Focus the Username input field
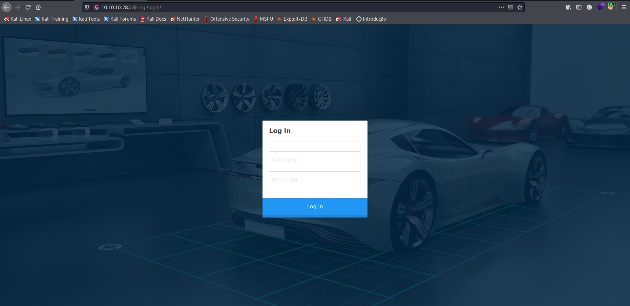This screenshot has width=630, height=306. (x=315, y=160)
